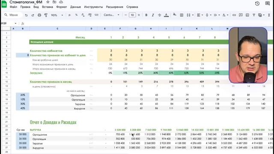274x154 pixels.
Task: Open the Формат menu
Action: (62, 7)
